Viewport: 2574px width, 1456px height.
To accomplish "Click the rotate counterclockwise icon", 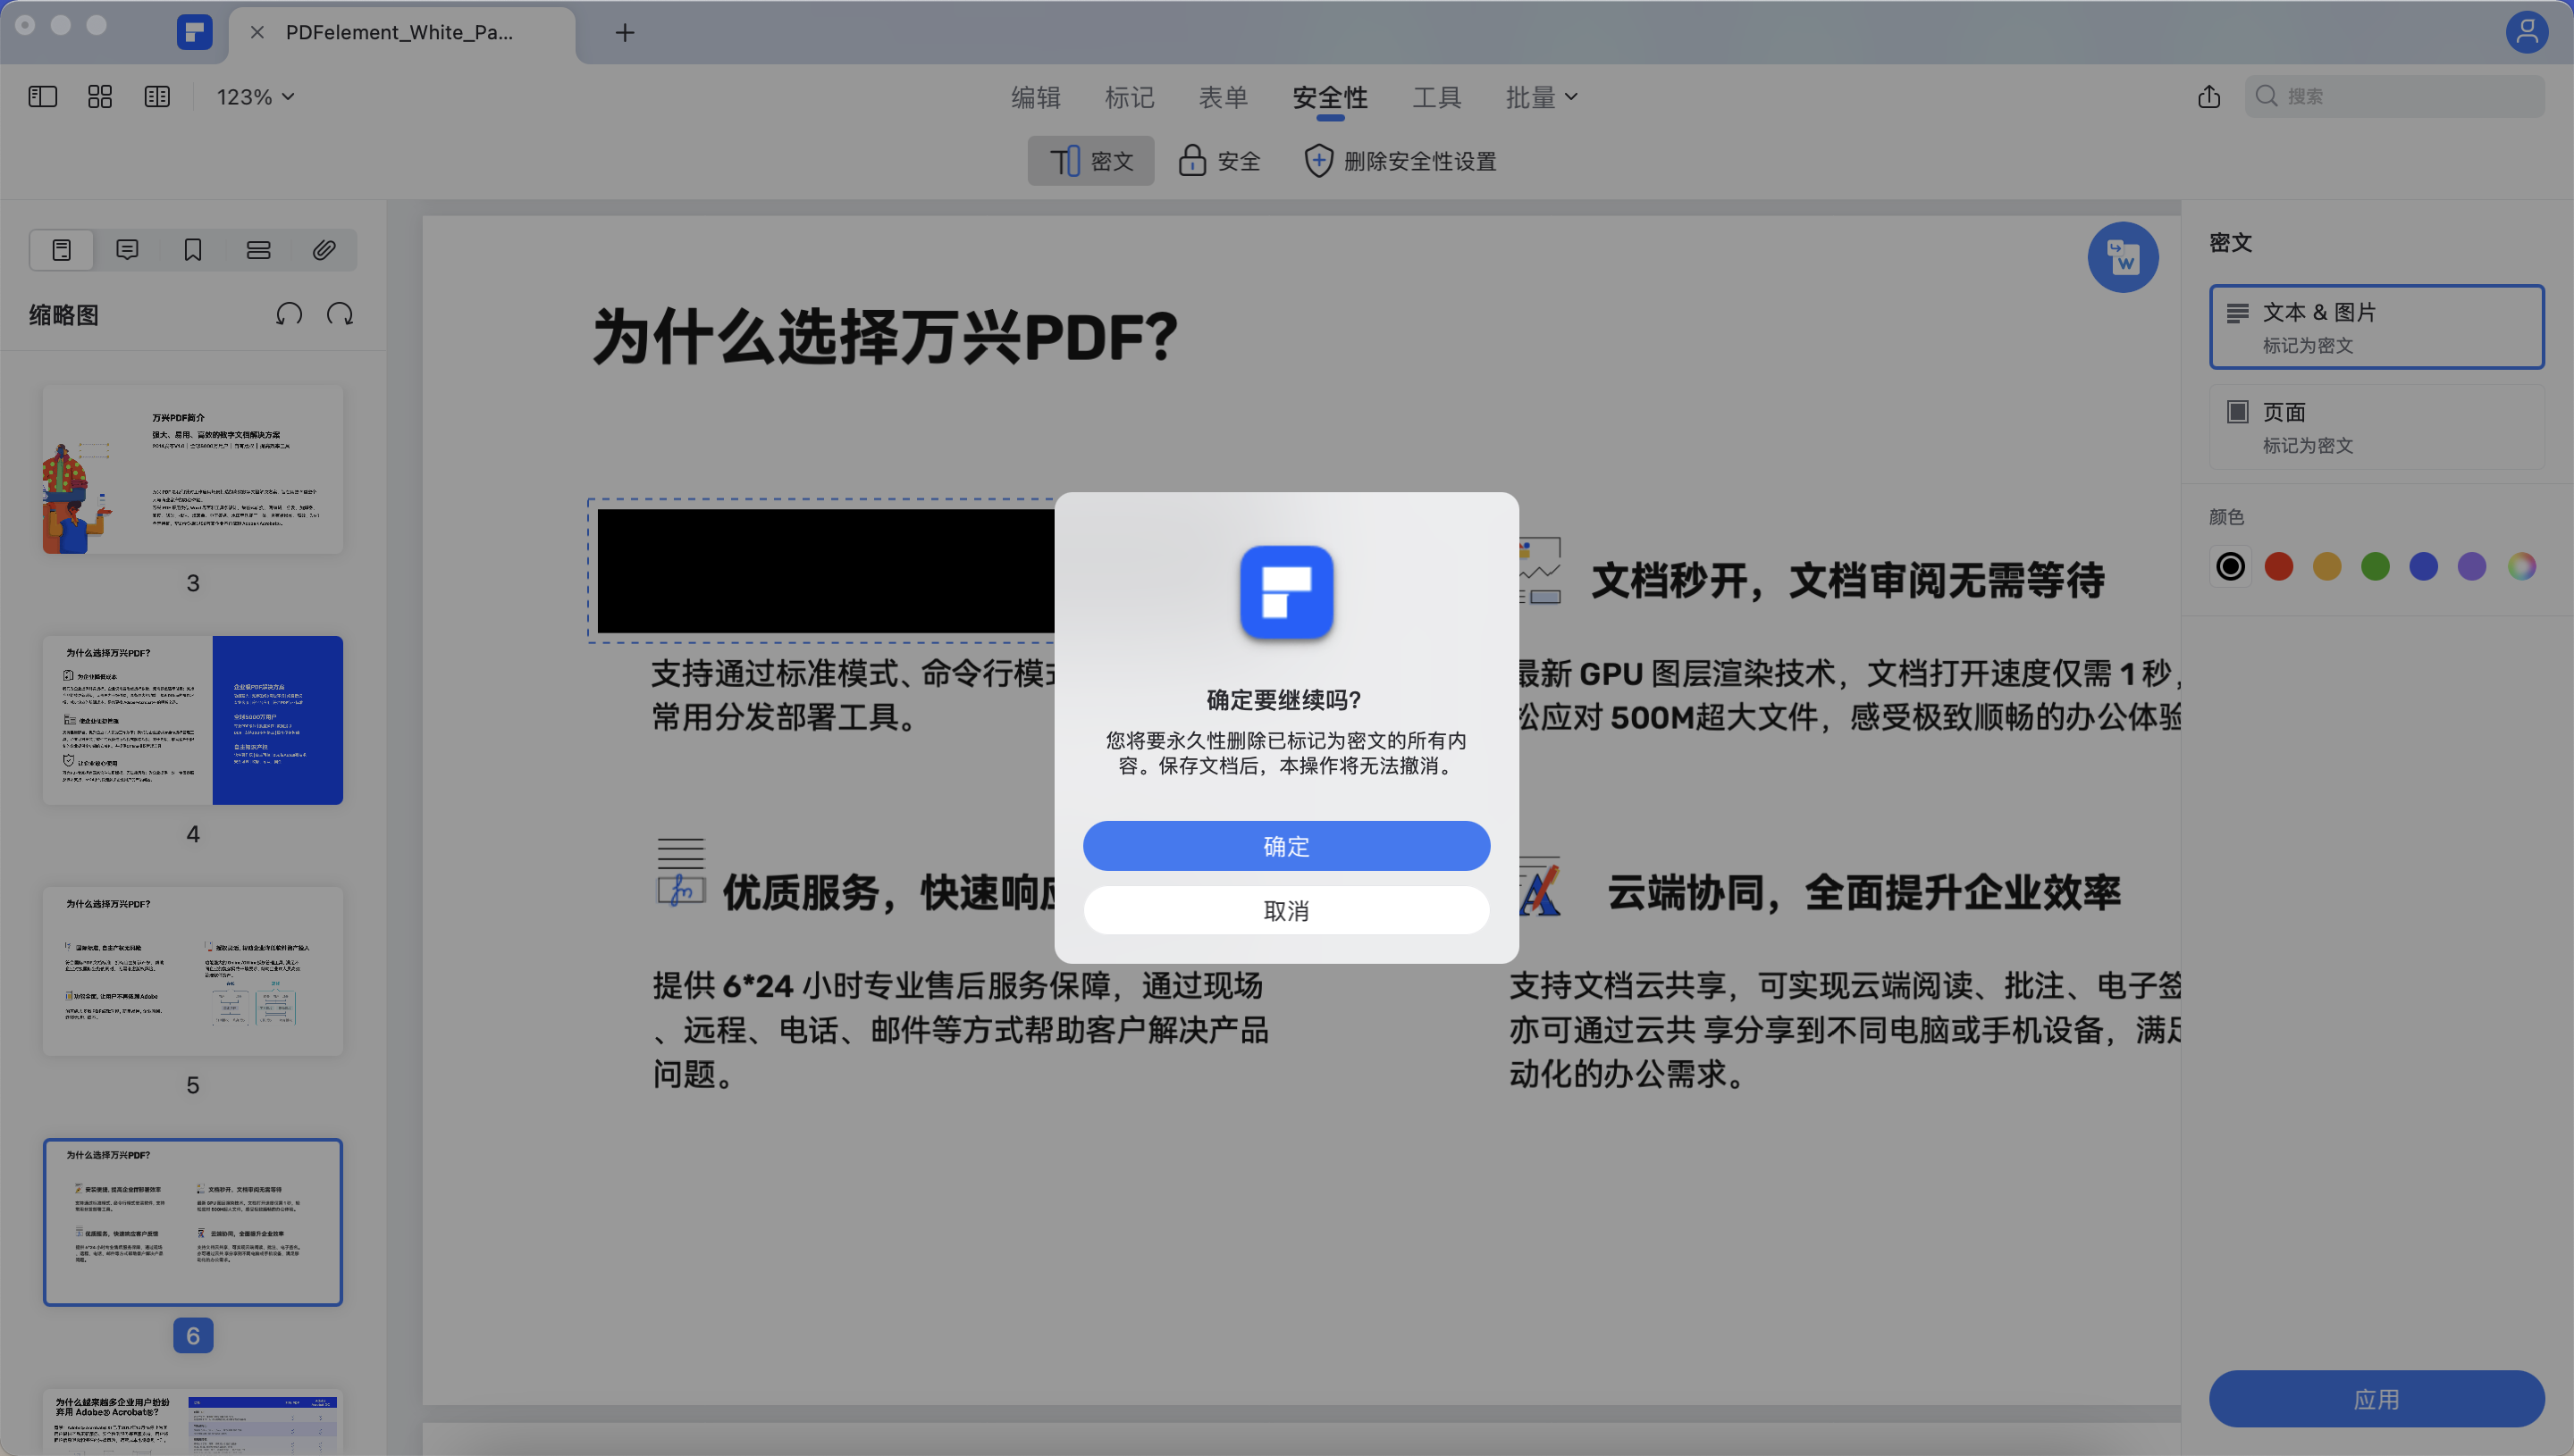I will tap(289, 314).
